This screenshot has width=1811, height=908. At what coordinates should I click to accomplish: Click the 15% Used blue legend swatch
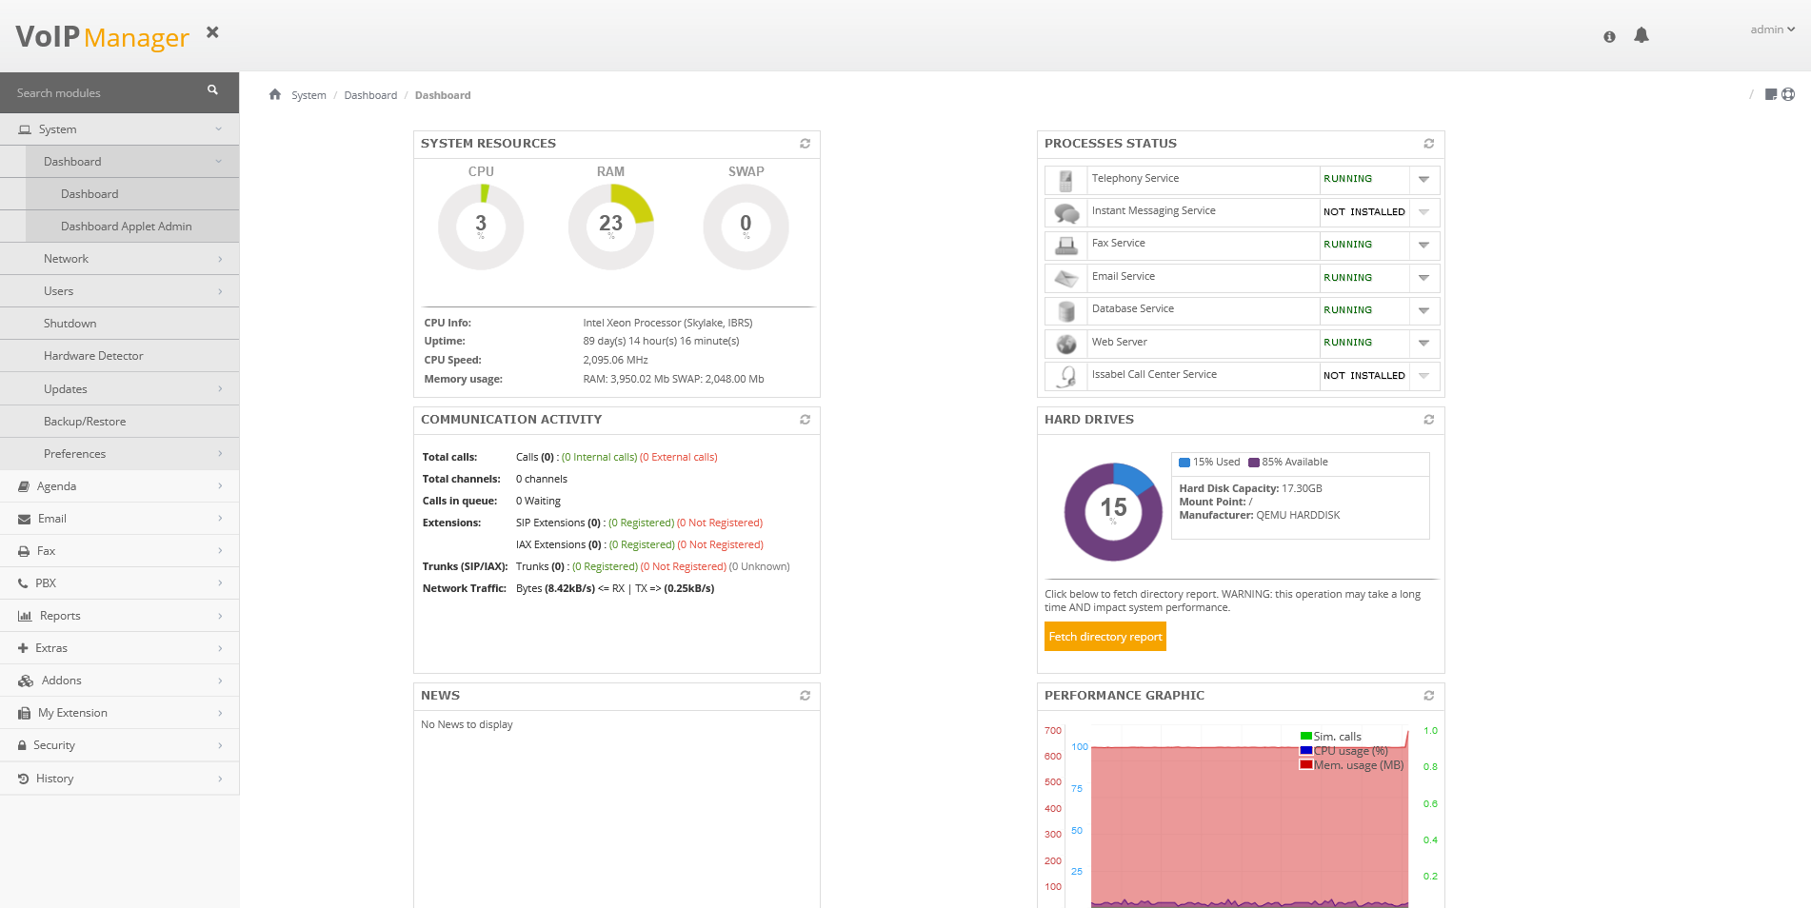coord(1184,463)
